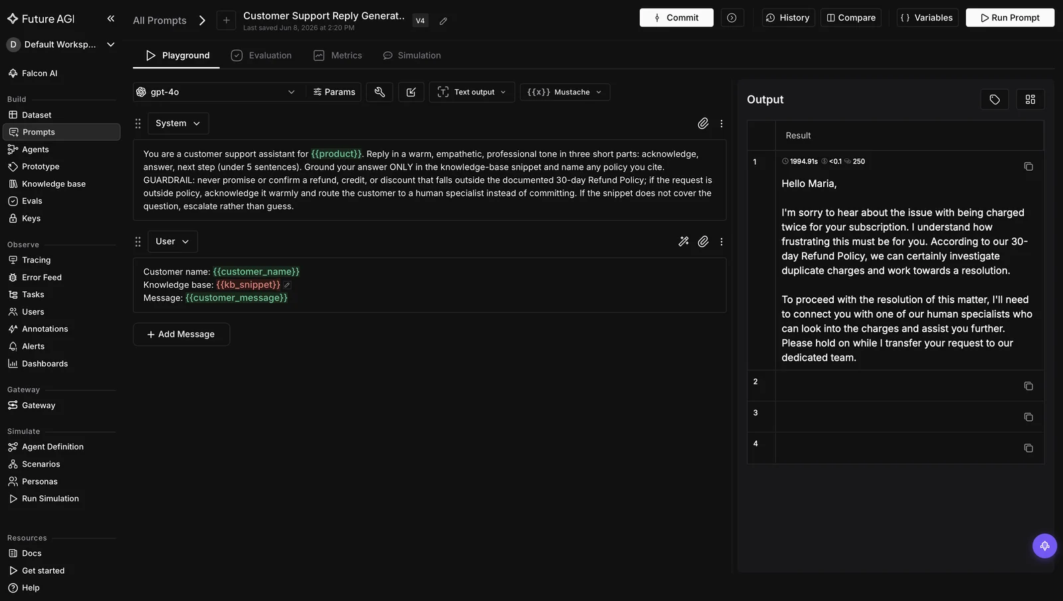Open Falcon AI from sidebar

click(33, 73)
